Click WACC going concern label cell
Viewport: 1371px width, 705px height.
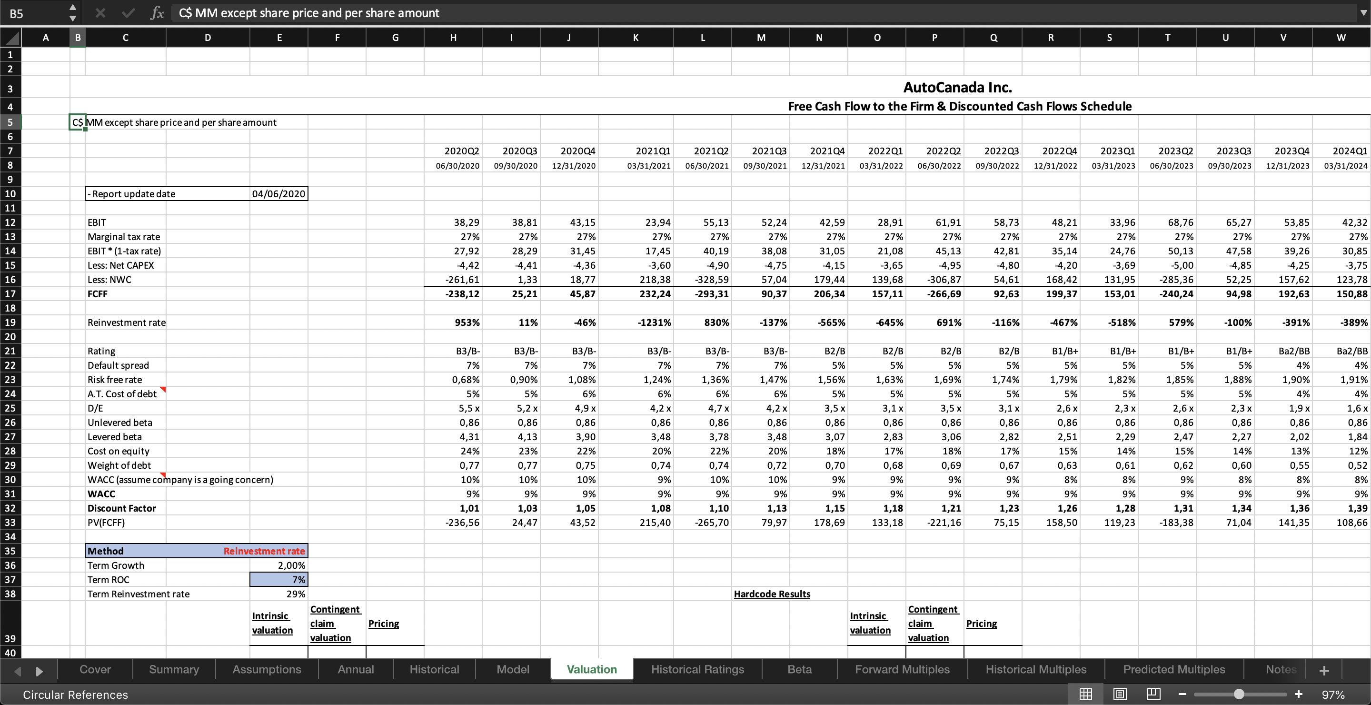coord(180,480)
